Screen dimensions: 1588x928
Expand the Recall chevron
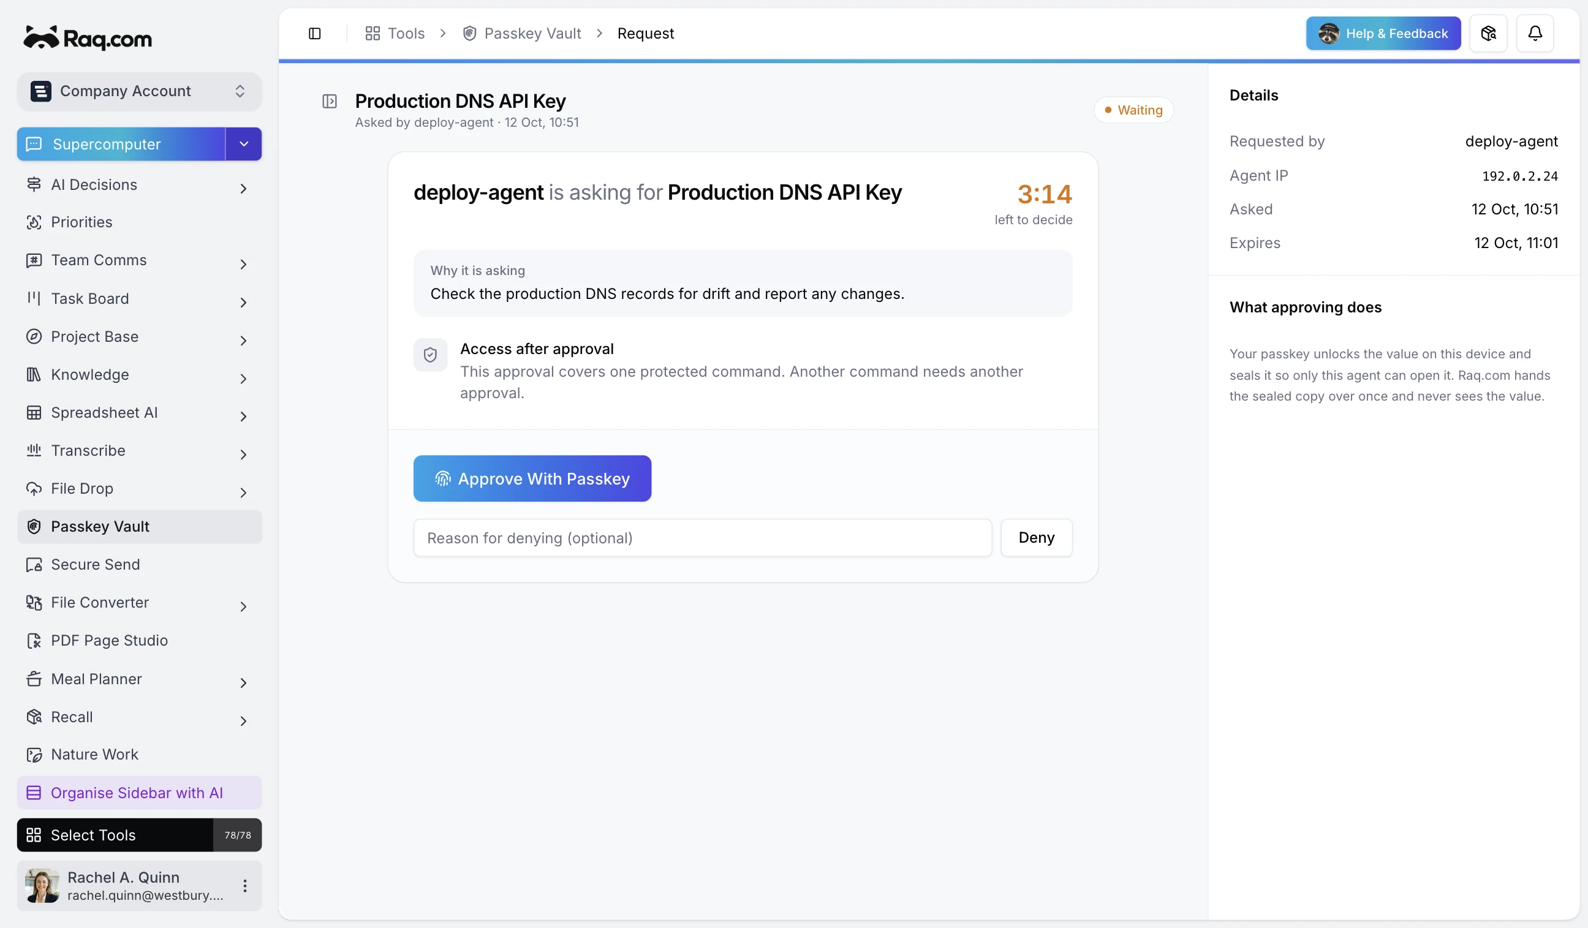click(243, 721)
